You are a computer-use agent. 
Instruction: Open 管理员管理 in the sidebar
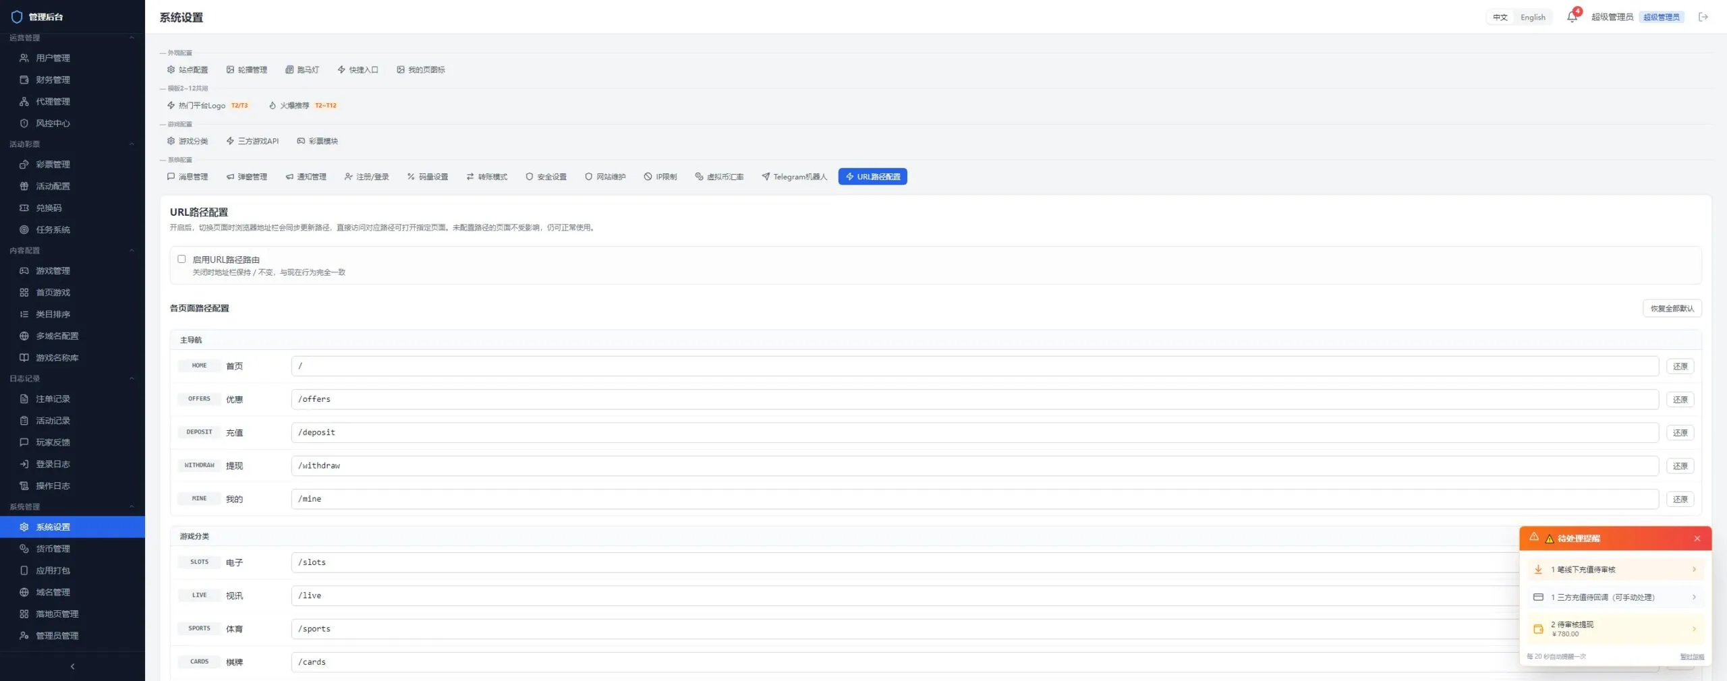(x=72, y=635)
